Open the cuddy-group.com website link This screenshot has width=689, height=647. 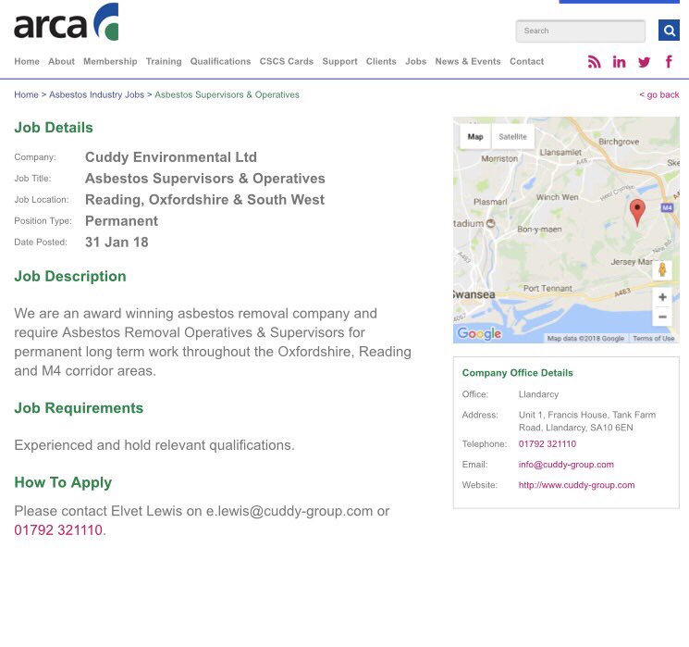point(576,485)
